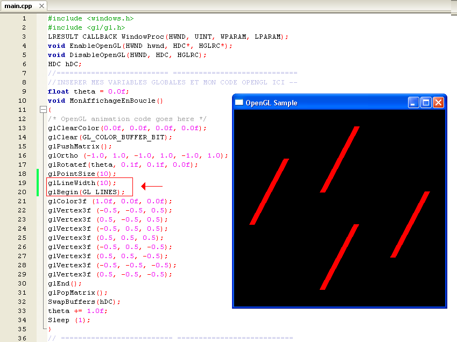457x342 pixels.
Task: Click 'glVertex3f (-0.5, -0.5, 0.5);' line
Action: (110, 210)
